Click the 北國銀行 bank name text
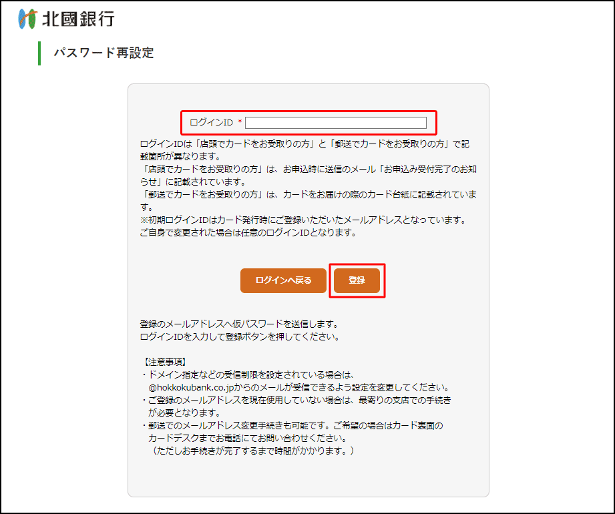615x514 pixels. pos(78,19)
